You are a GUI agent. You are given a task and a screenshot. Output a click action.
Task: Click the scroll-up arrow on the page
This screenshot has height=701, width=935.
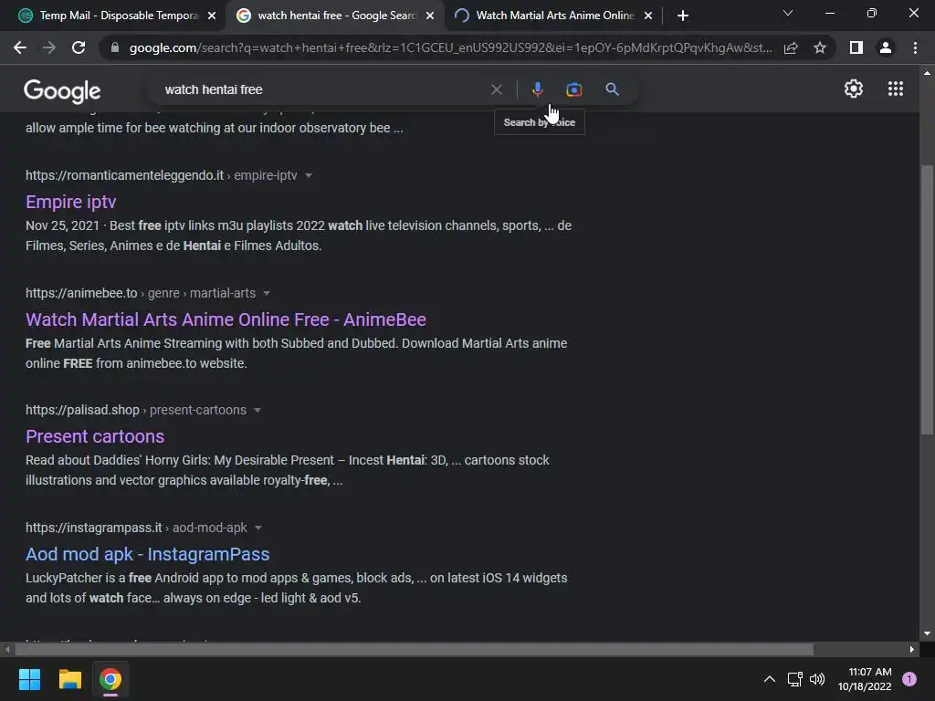coord(927,73)
